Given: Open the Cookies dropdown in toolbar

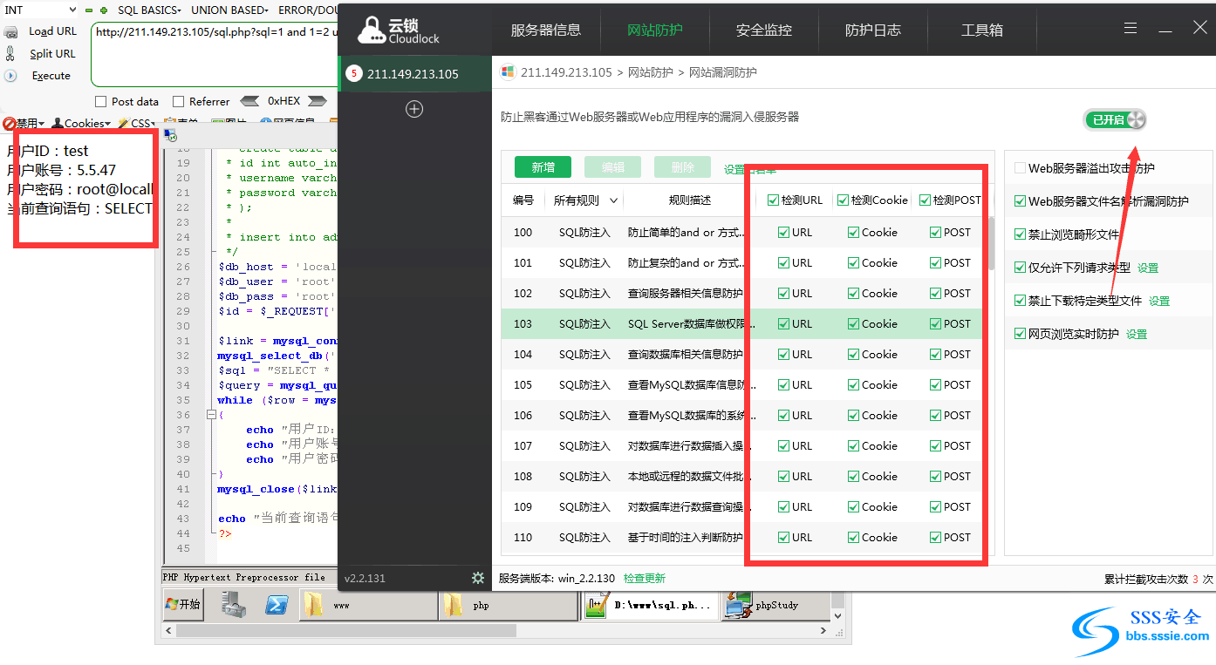Looking at the screenshot, I should (81, 123).
